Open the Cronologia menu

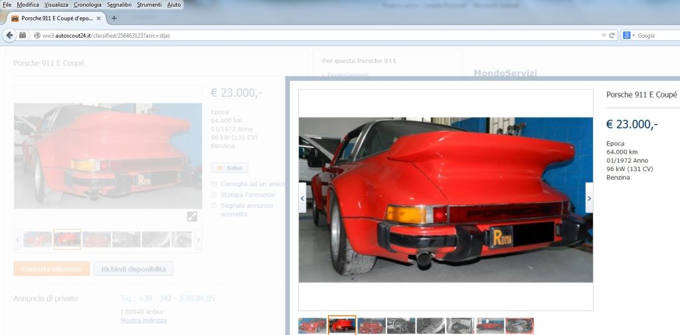click(87, 5)
